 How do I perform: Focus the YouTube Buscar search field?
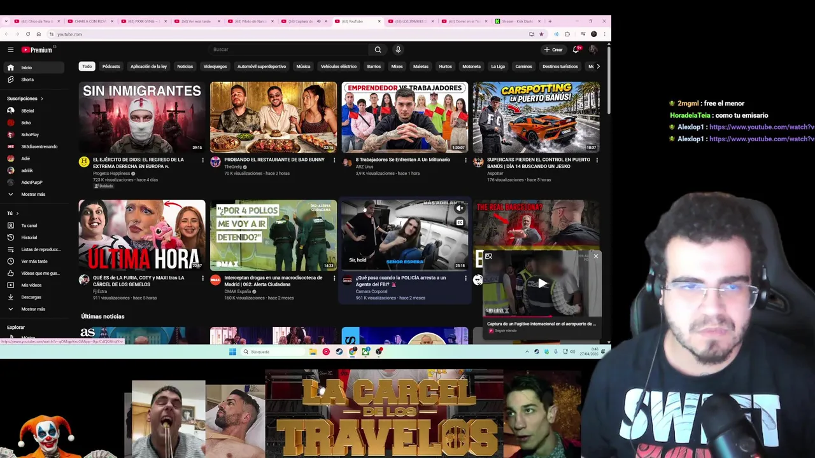(x=288, y=50)
